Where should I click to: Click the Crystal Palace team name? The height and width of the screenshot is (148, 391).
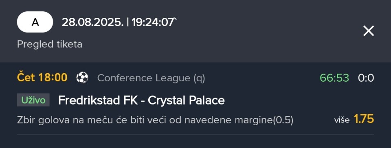point(186,100)
